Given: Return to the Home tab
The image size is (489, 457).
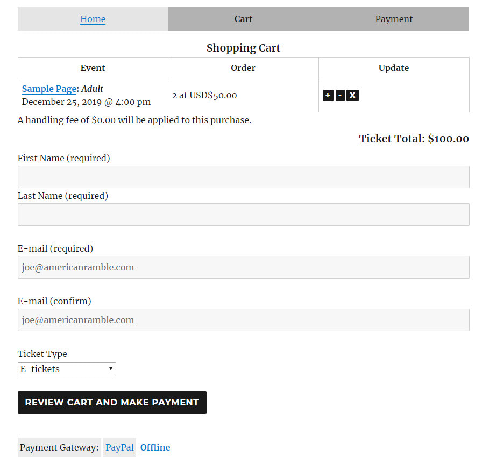Looking at the screenshot, I should coord(93,19).
